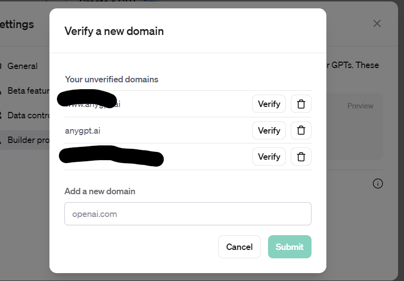The width and height of the screenshot is (404, 281).
Task: Click the anygpt.ai domain text
Action: coord(83,131)
